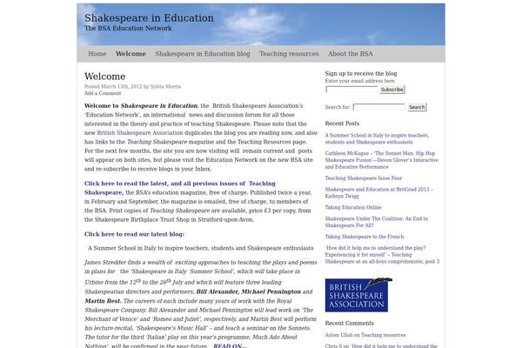This screenshot has height=348, width=522.
Task: Open recent post Cathleen McKague Sonnet Man
Action: point(382,160)
